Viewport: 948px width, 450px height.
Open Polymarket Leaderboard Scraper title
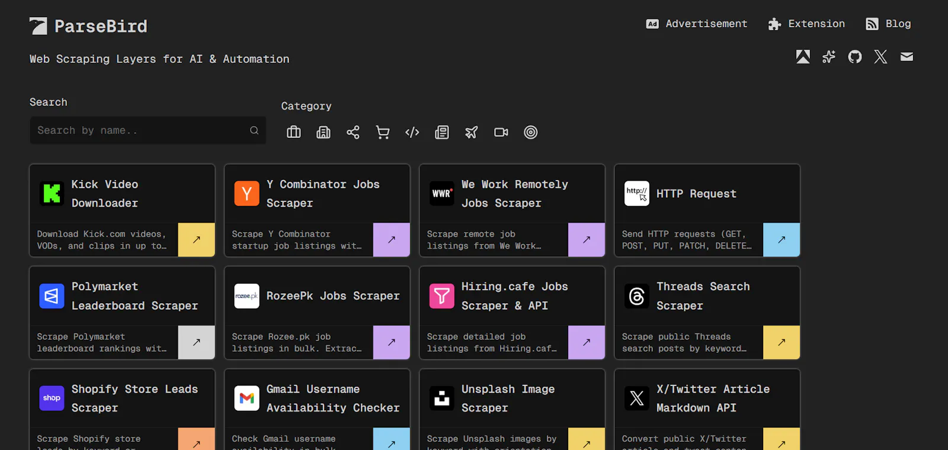point(134,296)
